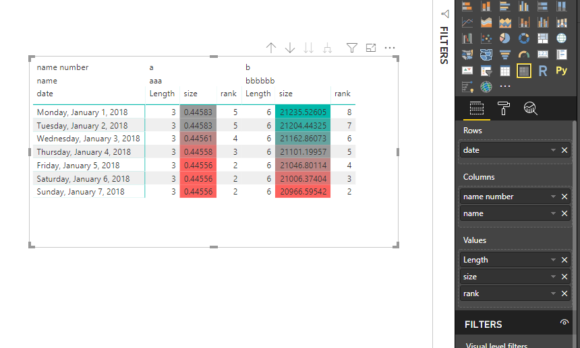Open more custom visuals ellipsis
Screen dimensions: 580x348
tap(505, 86)
